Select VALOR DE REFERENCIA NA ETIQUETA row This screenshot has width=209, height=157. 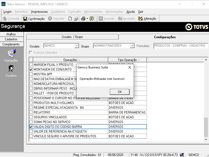[88, 132]
